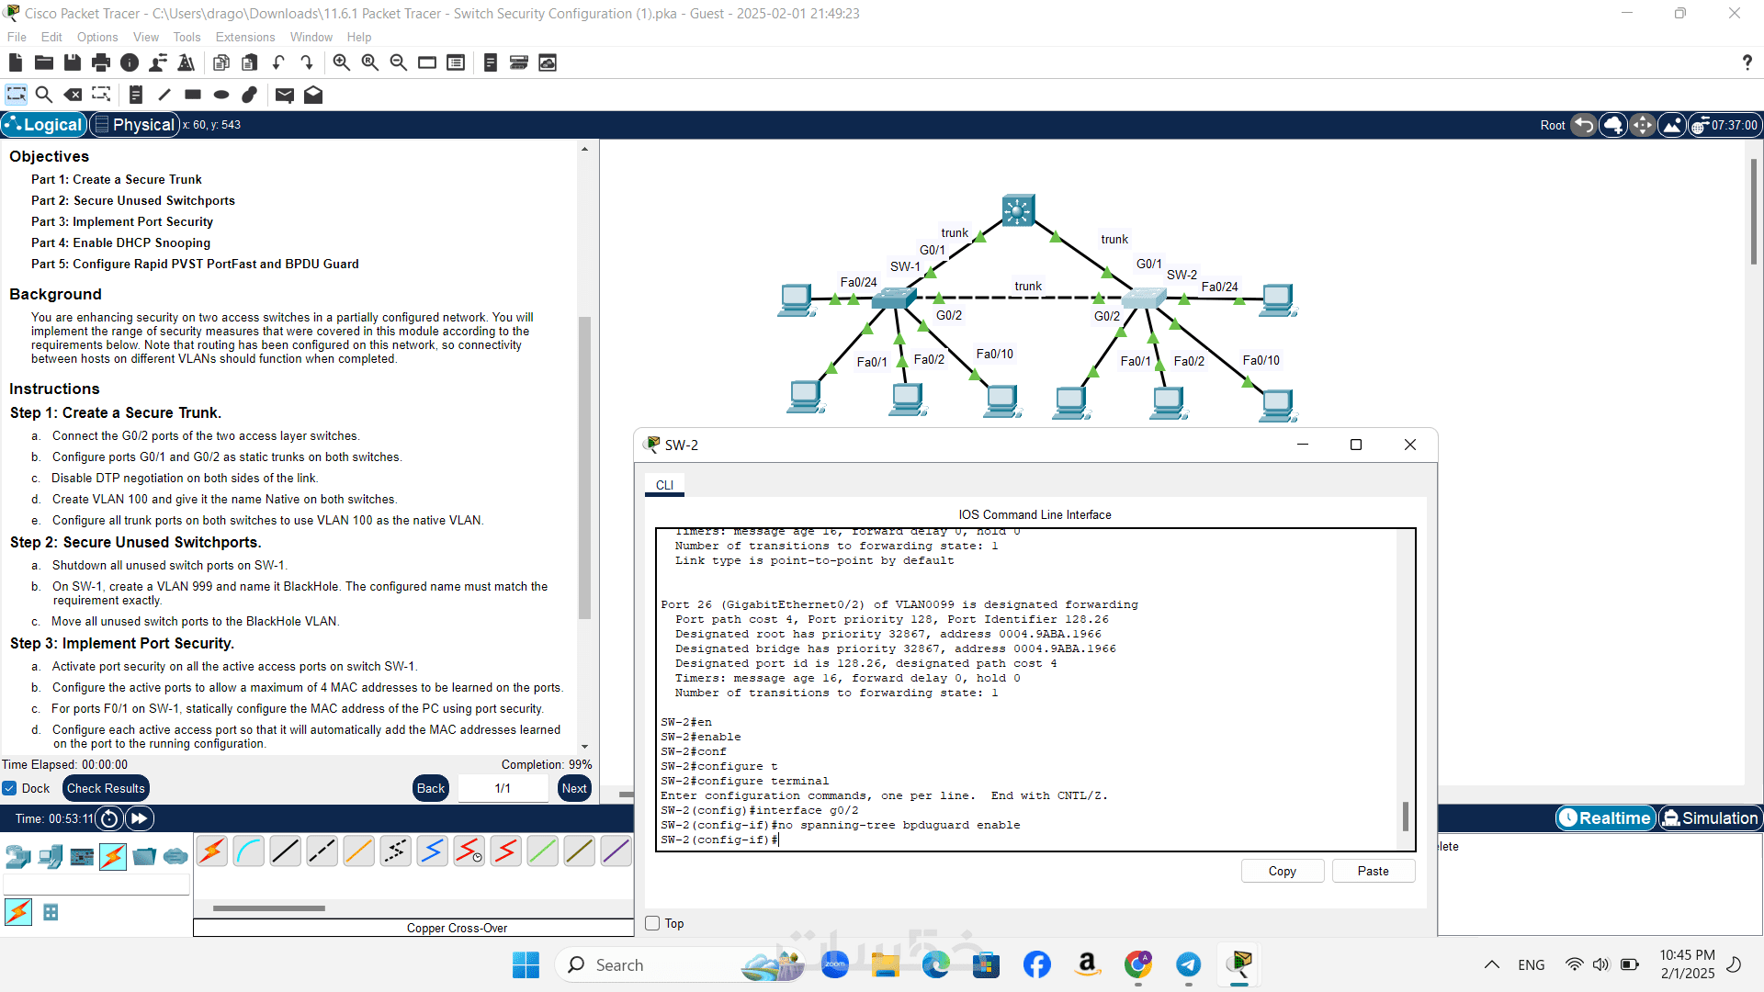Add a Simple PDU envelope

[284, 95]
